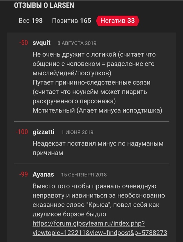The width and height of the screenshot is (183, 242).
Task: Switch to the Все 198 reviews tab
Action: coord(30,20)
